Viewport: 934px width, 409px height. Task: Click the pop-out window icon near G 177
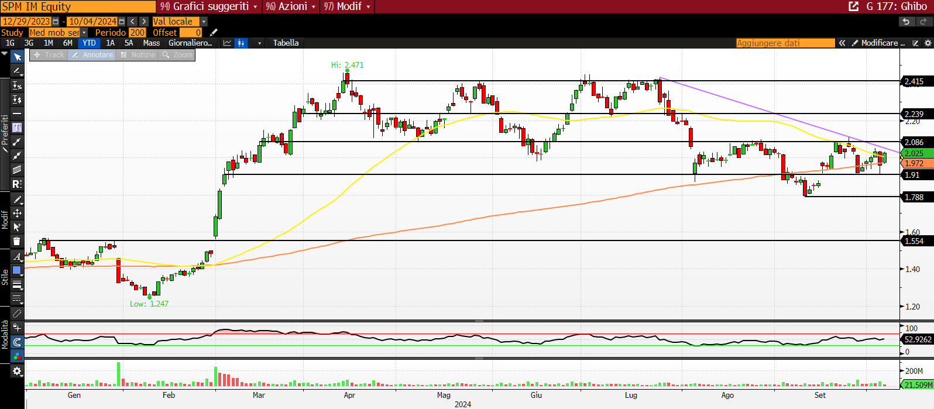pyautogui.click(x=854, y=6)
